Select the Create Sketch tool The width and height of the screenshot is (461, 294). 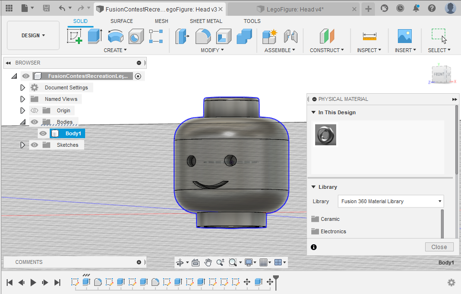click(75, 36)
